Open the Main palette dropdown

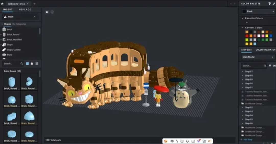click(x=20, y=17)
